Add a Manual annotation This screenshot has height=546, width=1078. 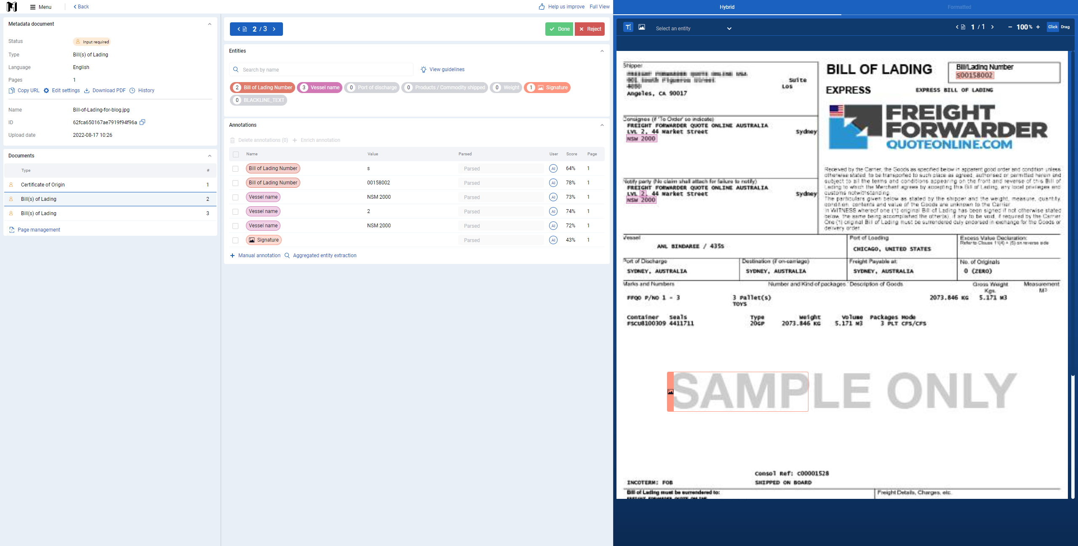coord(255,256)
